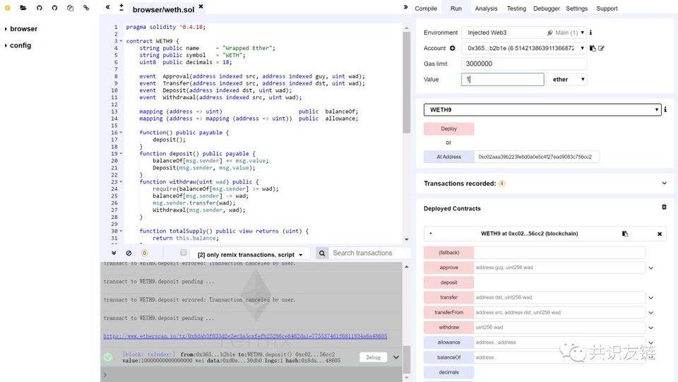The width and height of the screenshot is (678, 382).
Task: Expand the transferFrom function parameters
Action: coord(650,312)
